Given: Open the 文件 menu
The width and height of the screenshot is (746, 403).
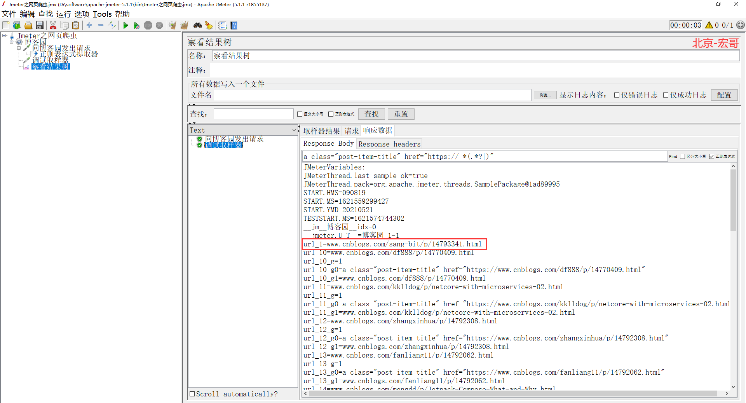Looking at the screenshot, I should coord(9,14).
